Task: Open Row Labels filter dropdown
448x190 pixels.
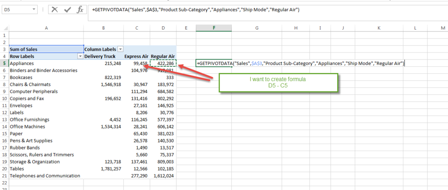Action: (x=80, y=56)
